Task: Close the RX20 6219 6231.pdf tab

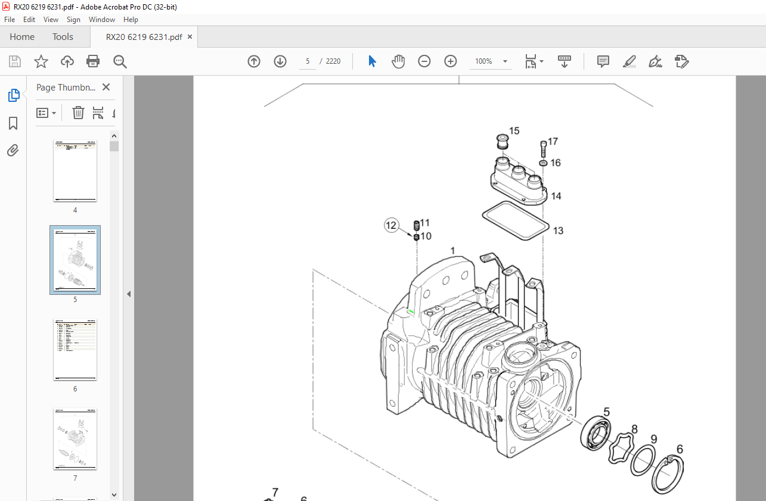Action: 190,37
